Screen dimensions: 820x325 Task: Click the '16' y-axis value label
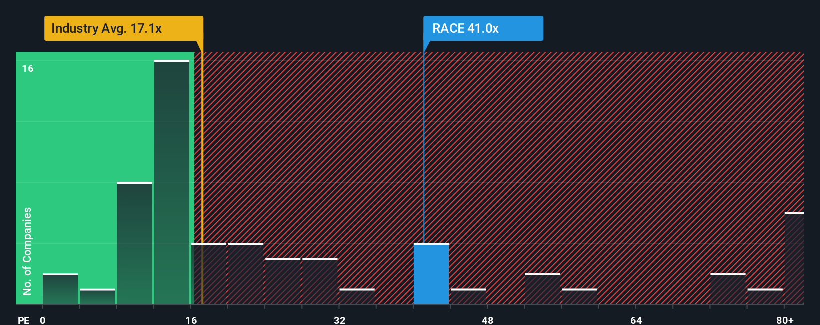tap(28, 68)
